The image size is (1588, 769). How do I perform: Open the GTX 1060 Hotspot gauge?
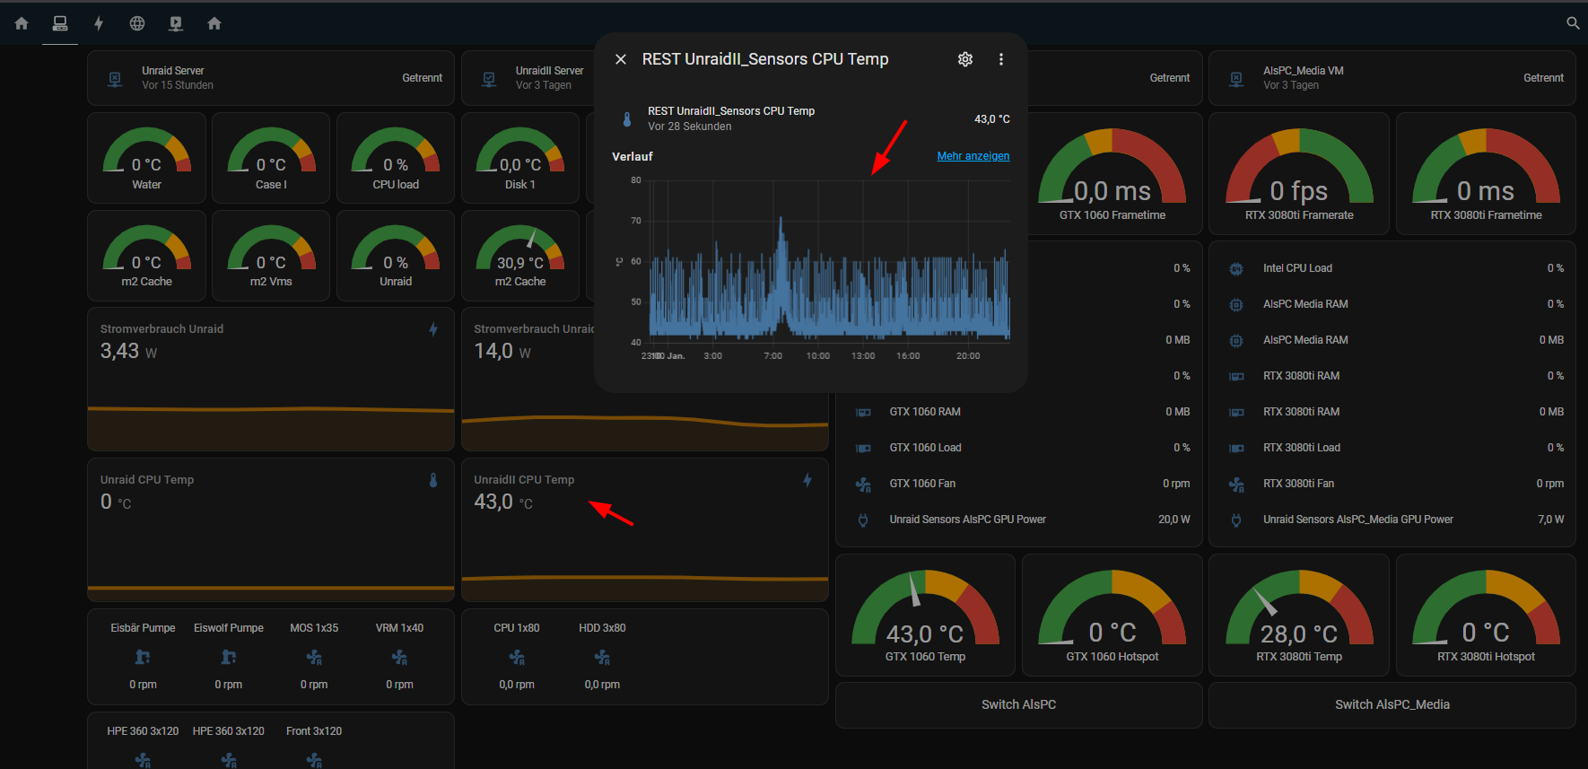tap(1112, 615)
